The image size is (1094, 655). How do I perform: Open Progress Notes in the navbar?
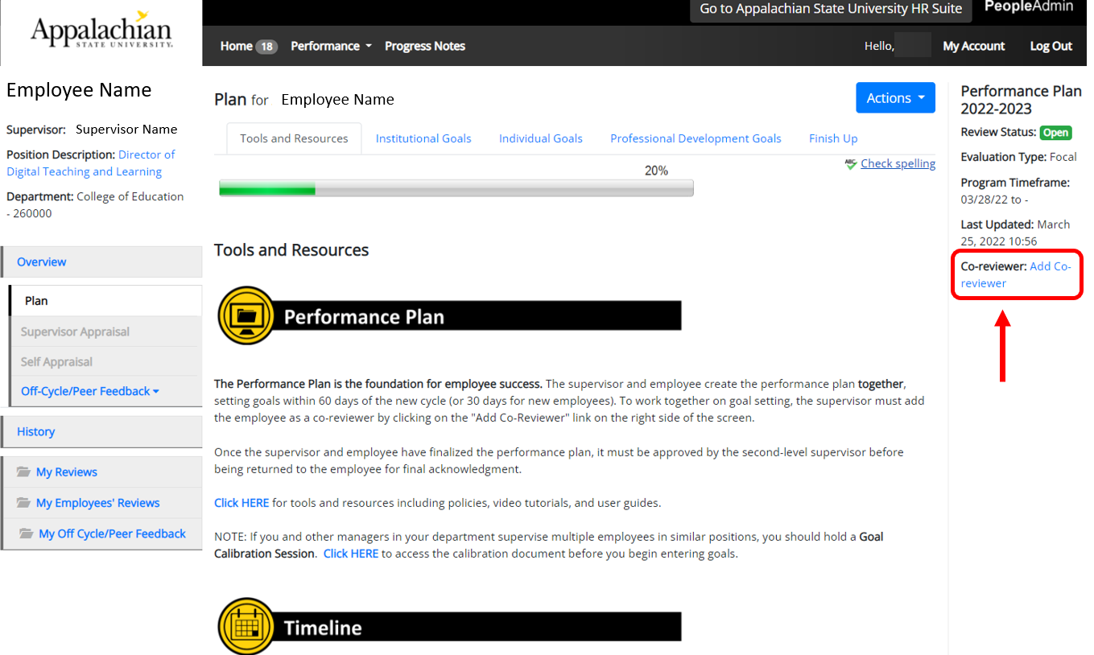pyautogui.click(x=425, y=47)
